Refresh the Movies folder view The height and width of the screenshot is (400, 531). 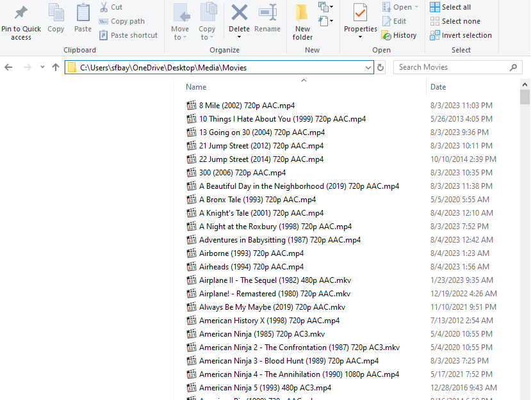[x=380, y=68]
